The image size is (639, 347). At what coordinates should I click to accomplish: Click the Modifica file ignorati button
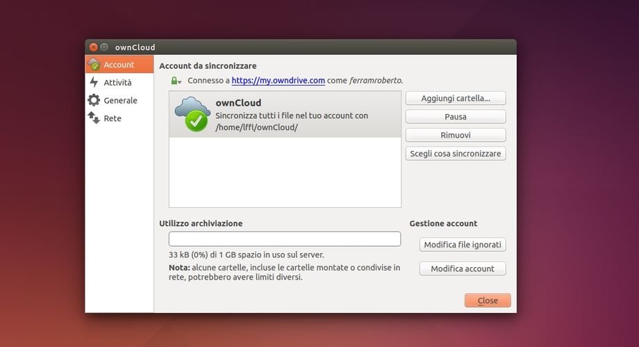[463, 245]
